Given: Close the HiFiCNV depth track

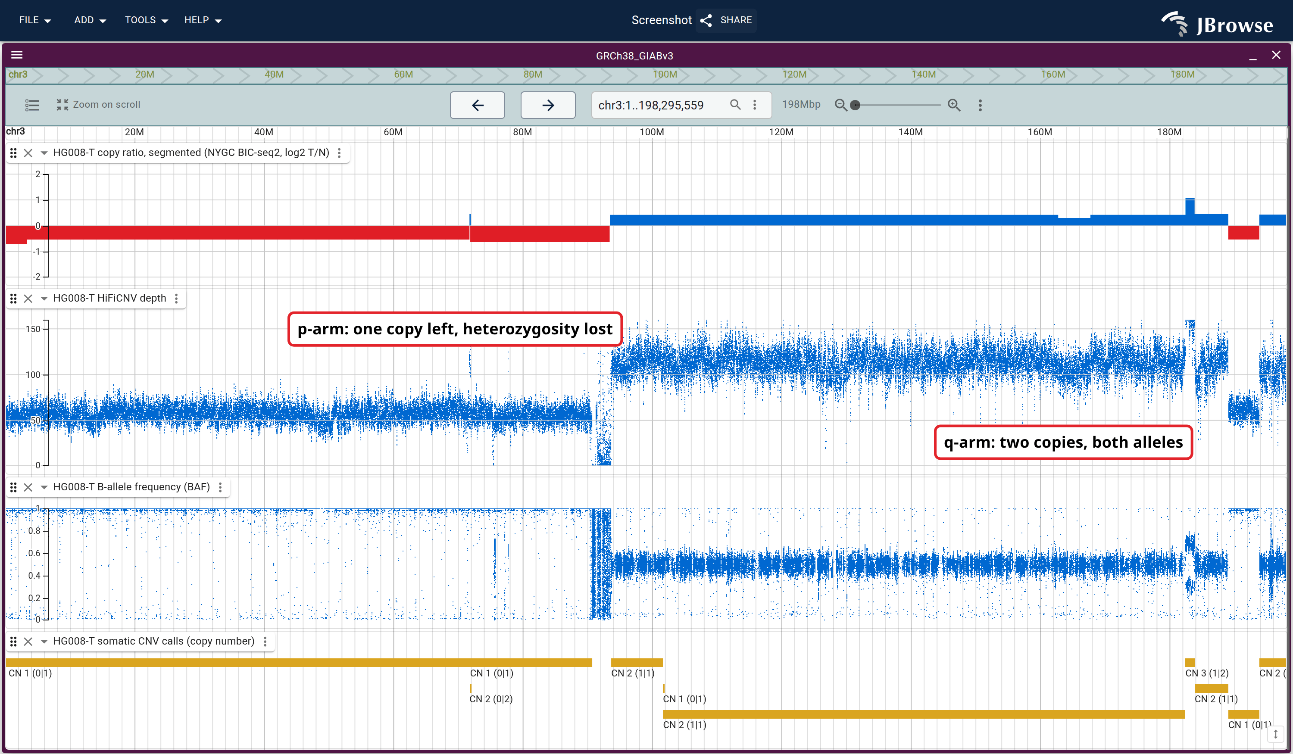Looking at the screenshot, I should pos(28,299).
